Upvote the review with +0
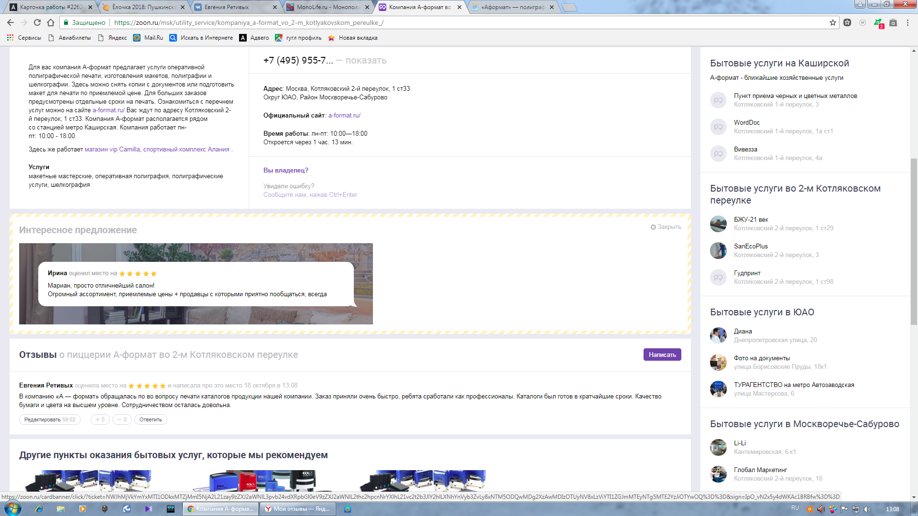Screen dimensions: 918x516 100,419
